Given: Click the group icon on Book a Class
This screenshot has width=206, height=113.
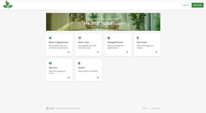Looking at the screenshot, I should (80, 38).
